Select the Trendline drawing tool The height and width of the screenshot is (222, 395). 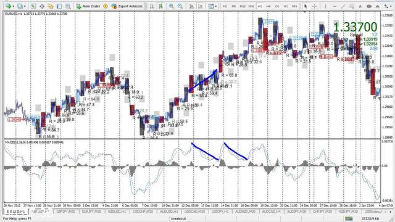[x=343, y=6]
